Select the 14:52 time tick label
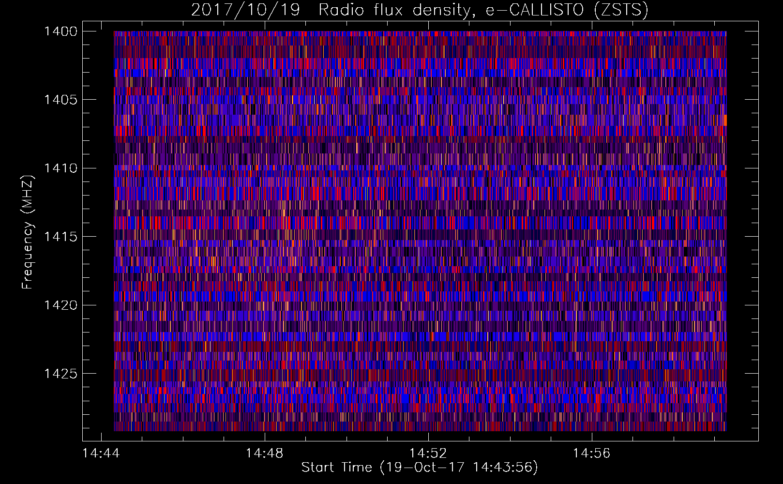Viewport: 783px width, 484px height. [428, 454]
